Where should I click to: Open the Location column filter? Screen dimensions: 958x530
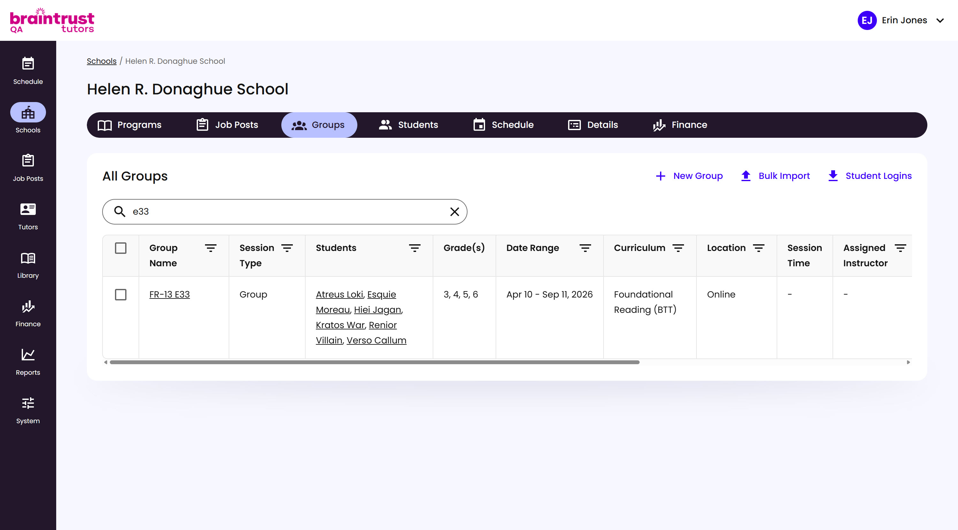758,248
